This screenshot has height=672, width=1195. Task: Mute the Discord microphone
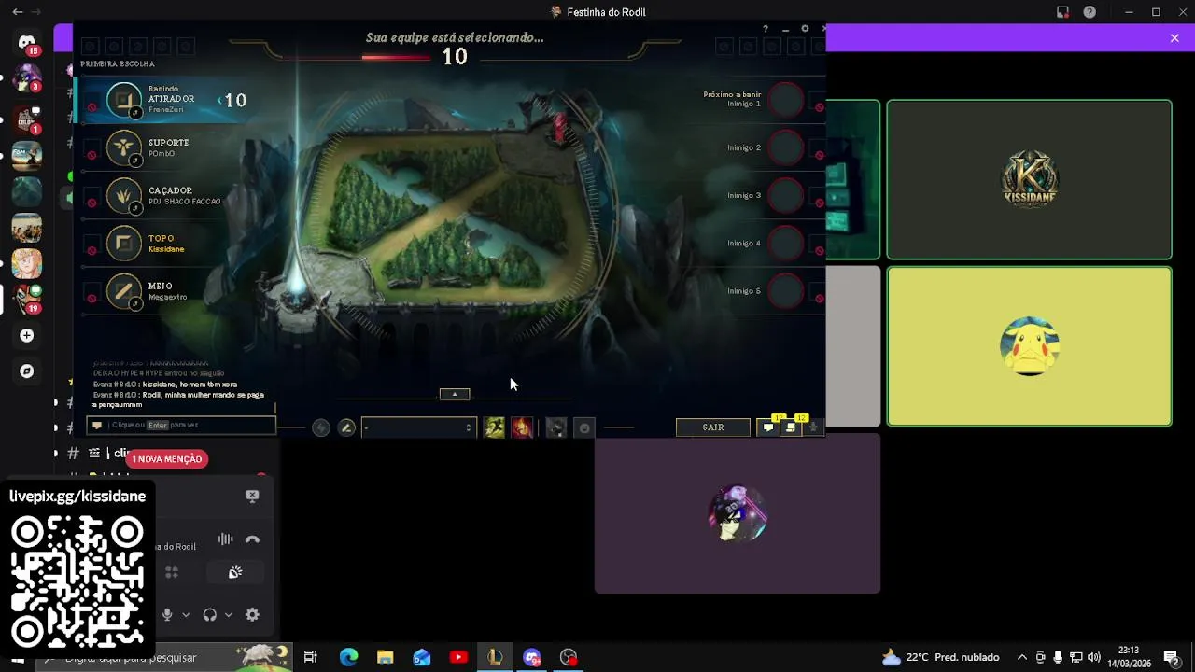click(167, 614)
